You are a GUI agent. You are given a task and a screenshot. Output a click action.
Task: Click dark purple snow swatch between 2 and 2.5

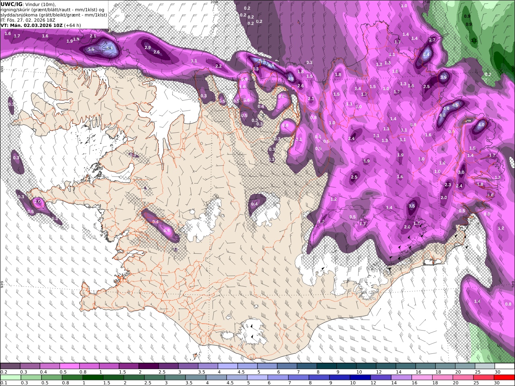pyautogui.click(x=148, y=366)
